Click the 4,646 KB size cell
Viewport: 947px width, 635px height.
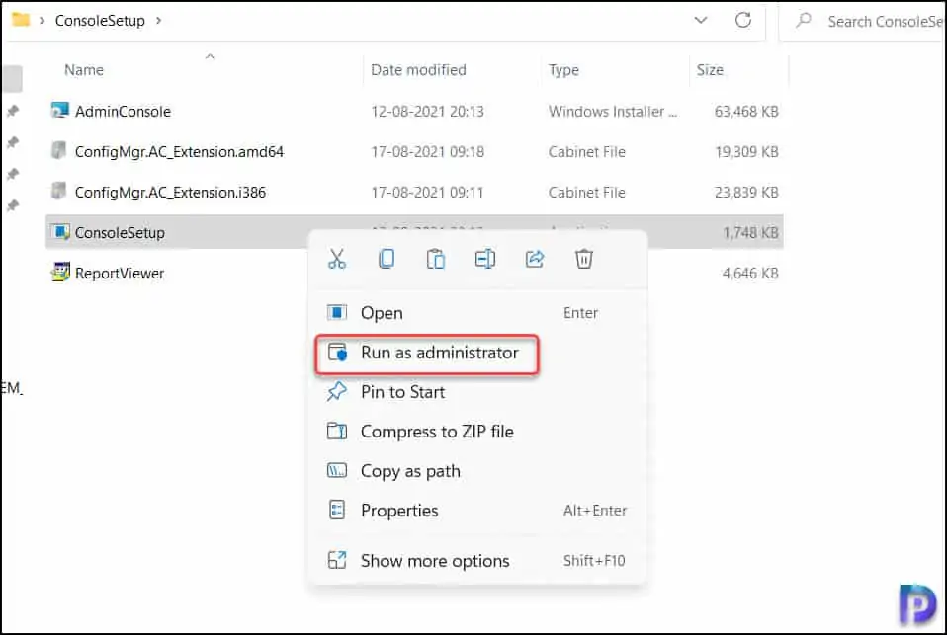tap(750, 273)
